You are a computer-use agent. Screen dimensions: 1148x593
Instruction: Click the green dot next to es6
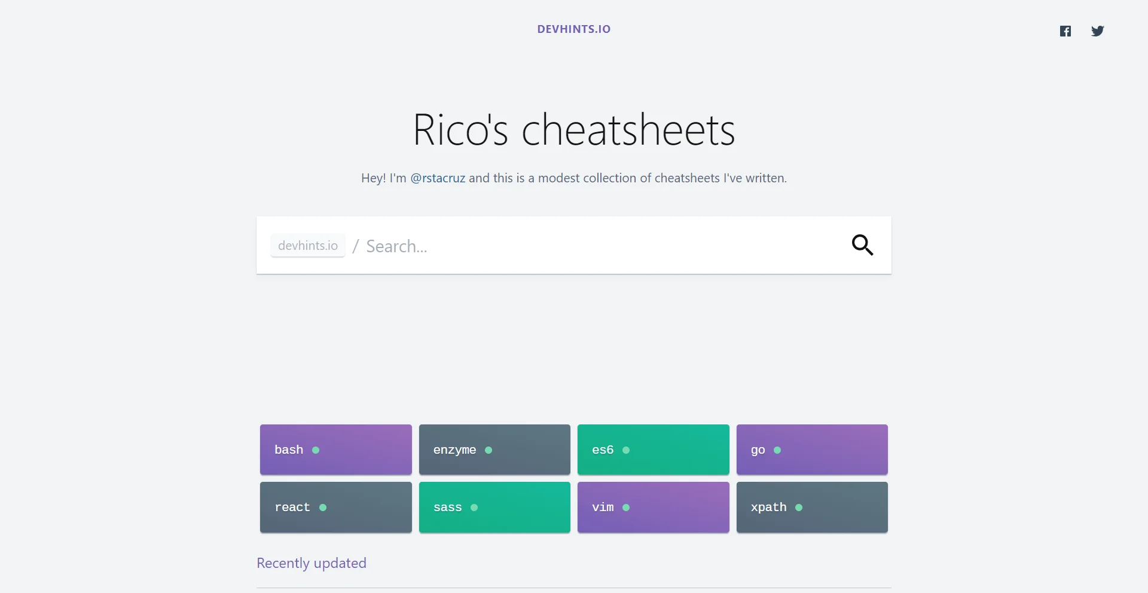pyautogui.click(x=626, y=450)
